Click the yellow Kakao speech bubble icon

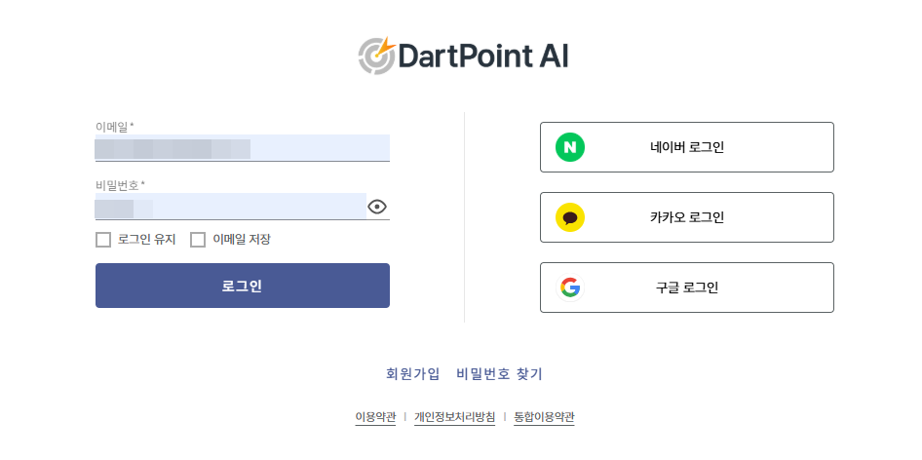[x=570, y=217]
